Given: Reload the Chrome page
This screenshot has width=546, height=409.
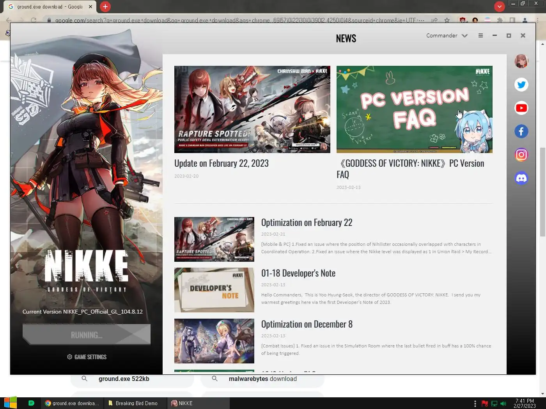Looking at the screenshot, I should click(34, 20).
